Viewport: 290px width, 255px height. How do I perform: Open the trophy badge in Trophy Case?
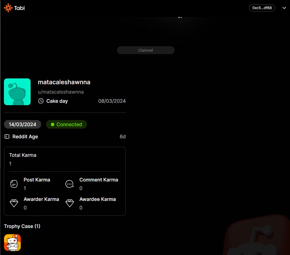[12, 243]
